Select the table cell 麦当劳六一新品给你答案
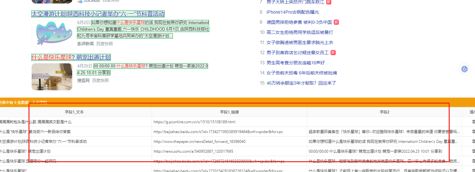The image size is (475, 172). (x=76, y=131)
